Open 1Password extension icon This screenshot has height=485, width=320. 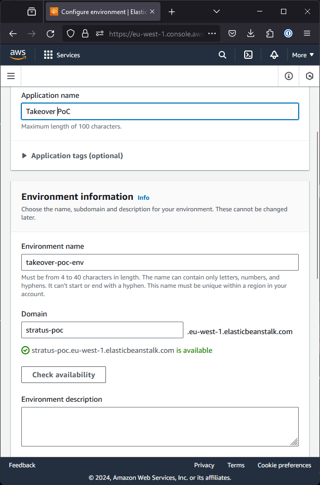[288, 33]
